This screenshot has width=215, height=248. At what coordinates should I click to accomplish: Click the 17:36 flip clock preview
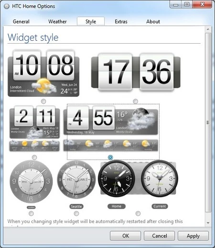(136, 72)
